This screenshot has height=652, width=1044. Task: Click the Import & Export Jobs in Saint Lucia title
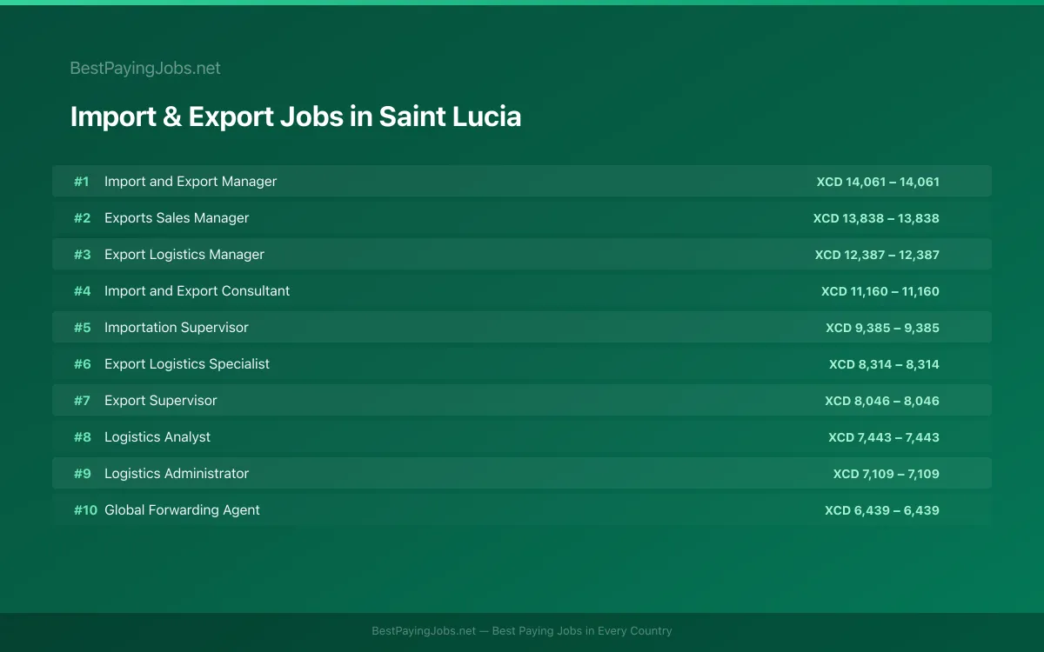click(296, 116)
